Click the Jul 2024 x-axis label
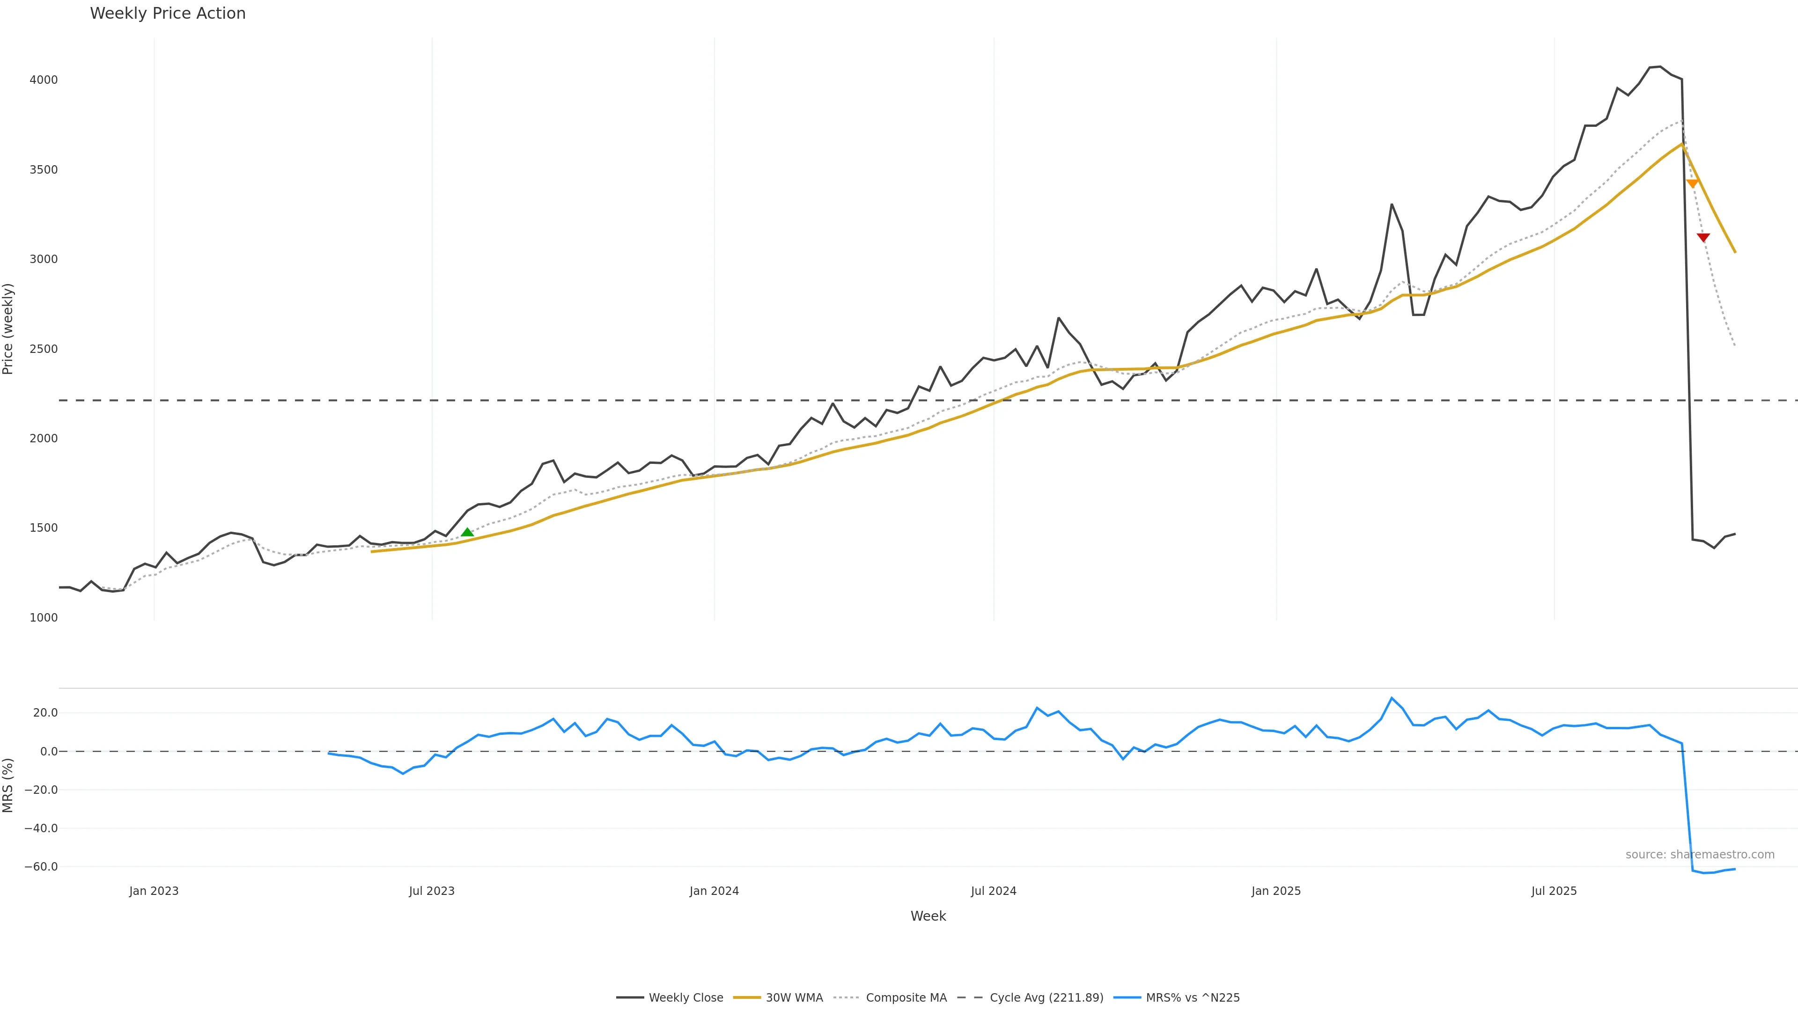The height and width of the screenshot is (1011, 1798). pos(993,891)
